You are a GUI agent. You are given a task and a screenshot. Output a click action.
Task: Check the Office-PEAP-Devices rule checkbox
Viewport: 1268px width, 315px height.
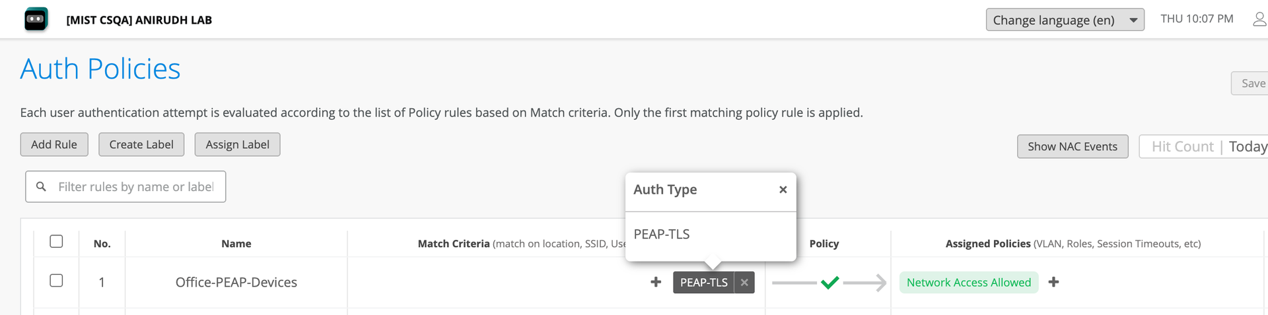coord(57,281)
